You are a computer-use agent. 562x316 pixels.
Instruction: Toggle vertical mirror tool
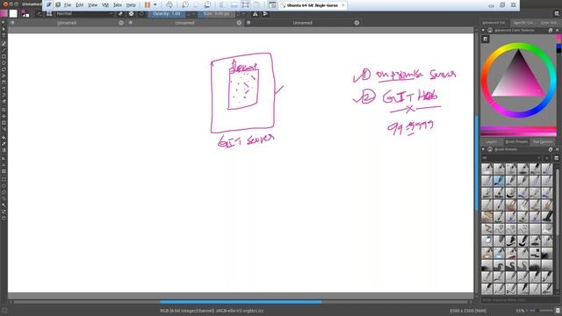pos(265,14)
